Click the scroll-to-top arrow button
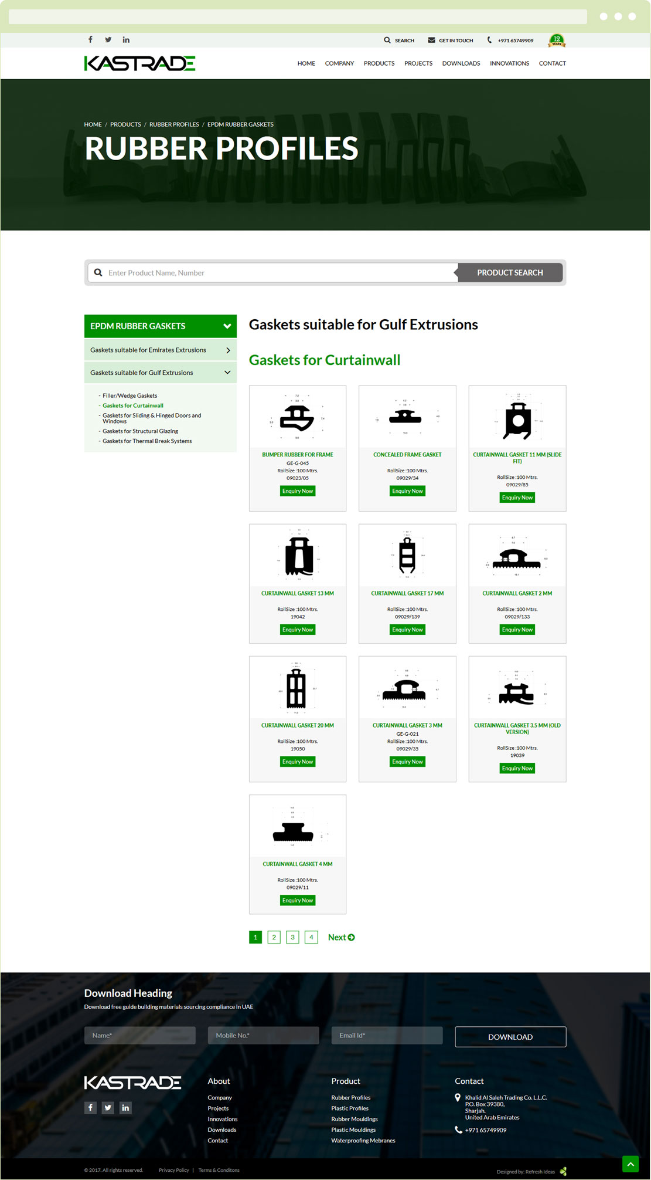651x1180 pixels. click(x=630, y=1164)
